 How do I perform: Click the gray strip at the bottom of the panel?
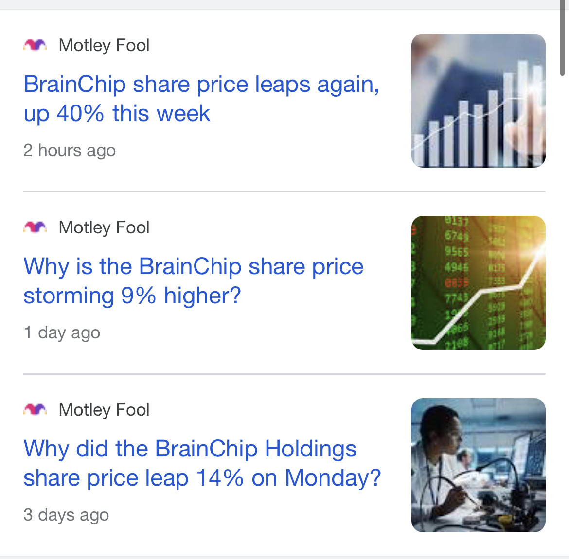tap(284, 557)
